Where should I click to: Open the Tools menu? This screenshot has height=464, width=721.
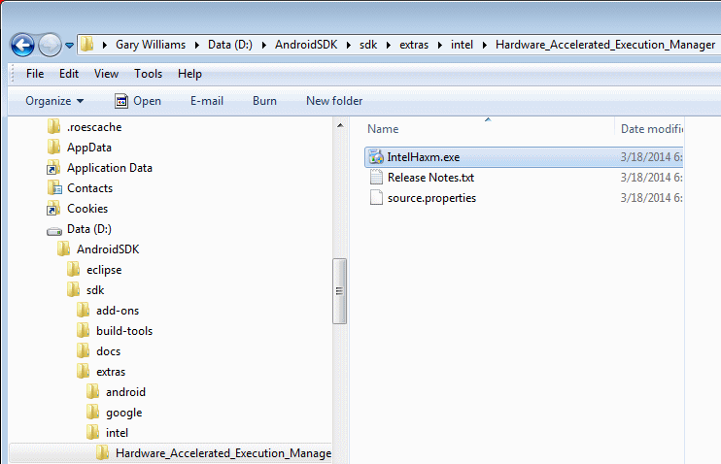[148, 74]
